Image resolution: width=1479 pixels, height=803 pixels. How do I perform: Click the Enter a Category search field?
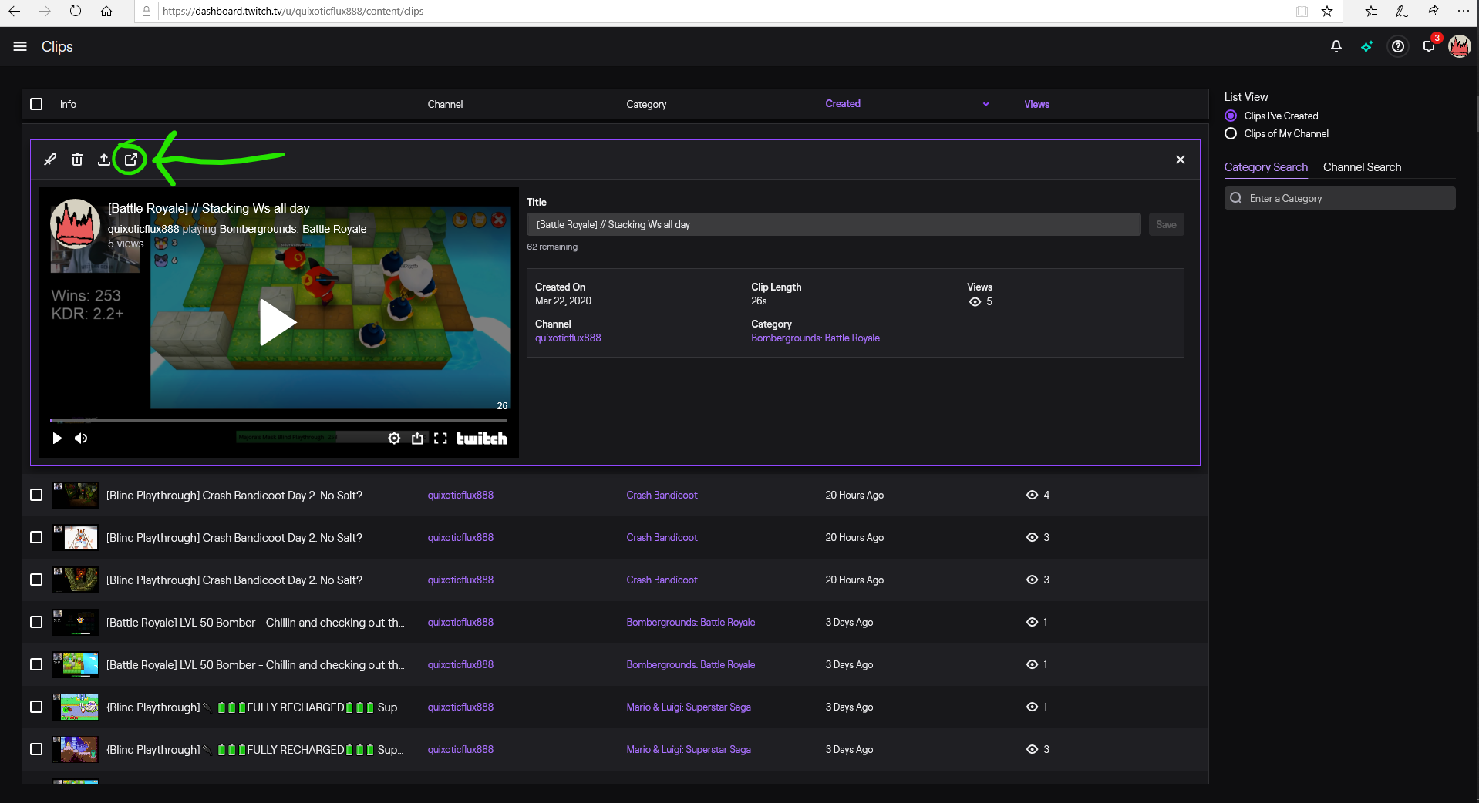[1339, 199]
